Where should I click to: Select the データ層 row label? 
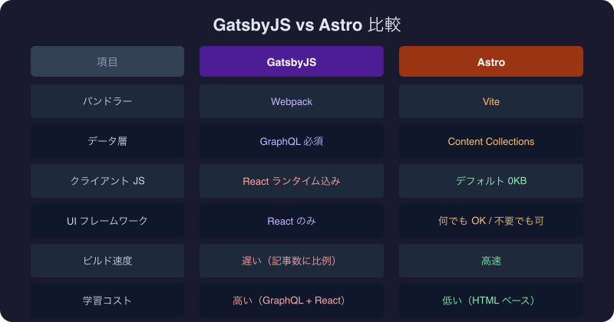click(x=107, y=141)
